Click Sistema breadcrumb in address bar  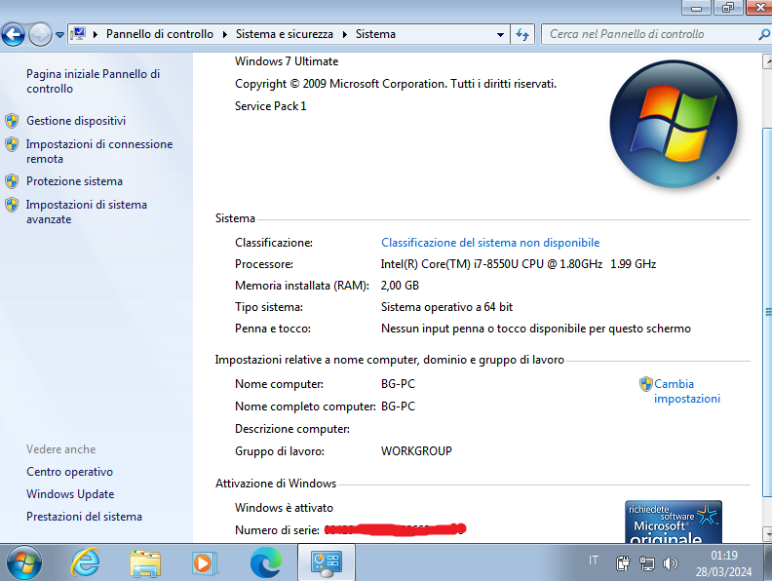click(375, 34)
